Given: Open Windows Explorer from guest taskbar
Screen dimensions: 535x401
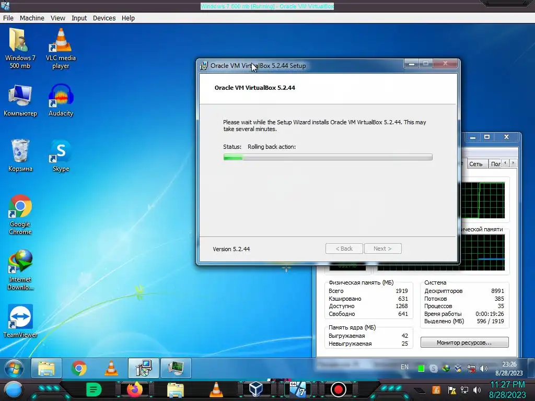Looking at the screenshot, I should [x=46, y=368].
